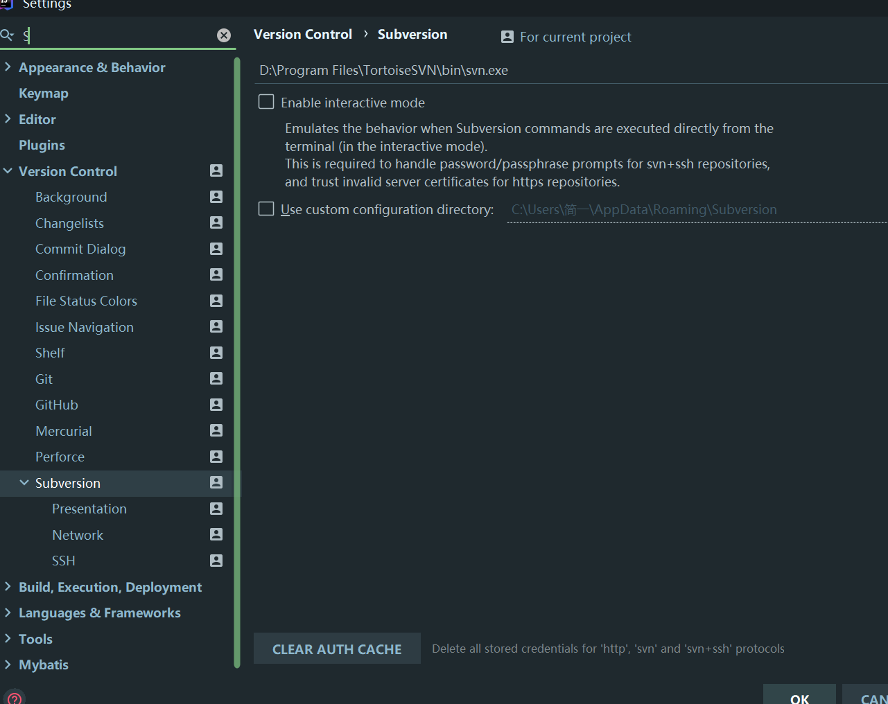Open the Keymap settings page
The width and height of the screenshot is (888, 704).
click(44, 94)
